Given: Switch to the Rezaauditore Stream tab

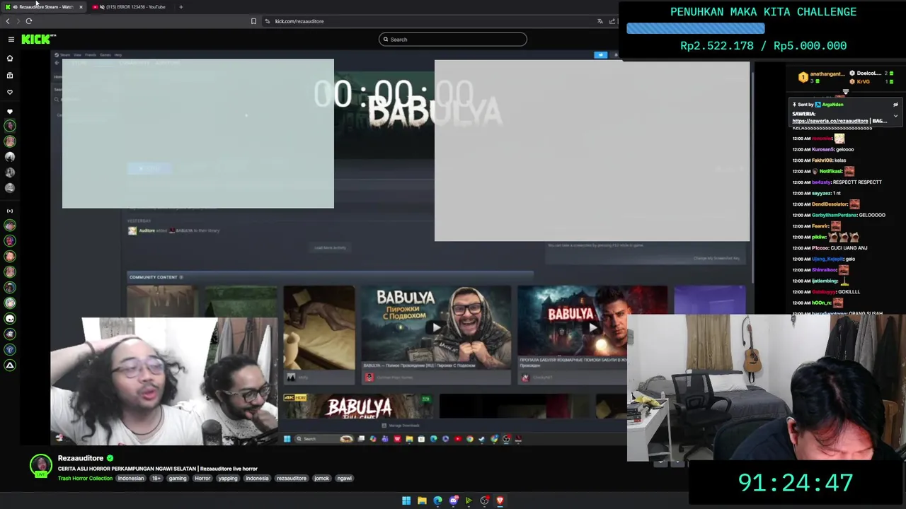Looking at the screenshot, I should coord(42,7).
